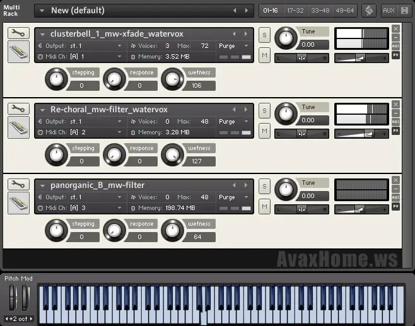The height and width of the screenshot is (326, 415).
Task: Adjust volume slider of panorganic_B instrument
Action: [361, 209]
